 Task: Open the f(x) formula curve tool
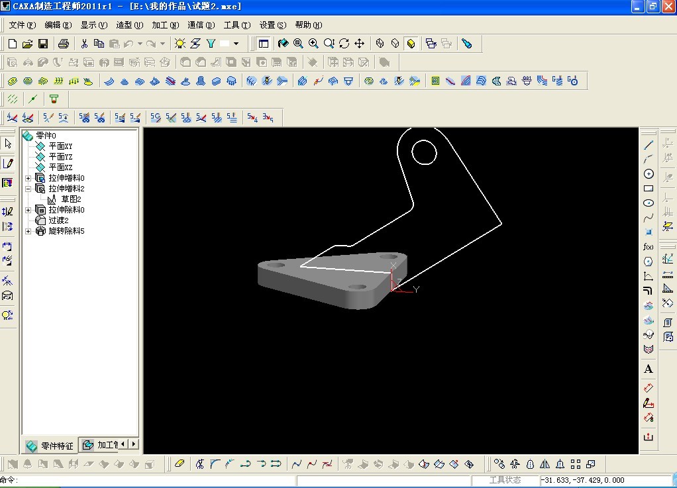pos(649,247)
